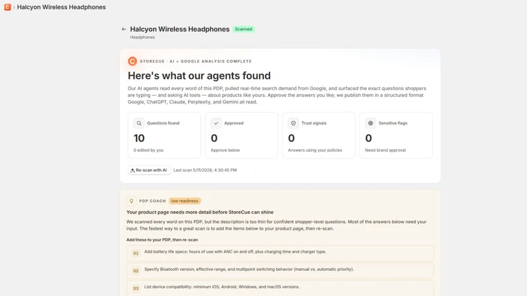Click the questions count number 10
This screenshot has height=296, width=527.
coord(139,138)
